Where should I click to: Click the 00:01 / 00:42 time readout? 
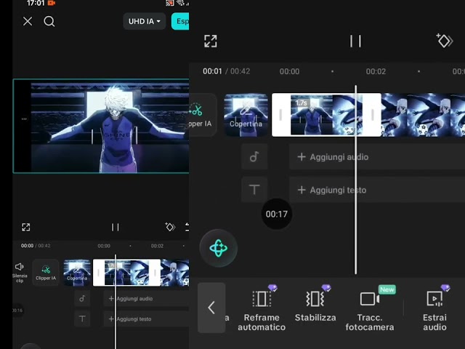click(x=226, y=71)
